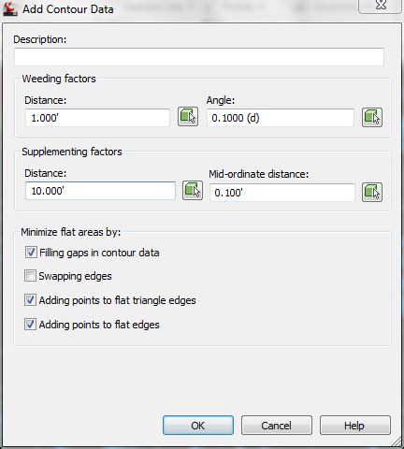Pick supplementing distance in drawing icon
404x449 pixels.
click(193, 190)
